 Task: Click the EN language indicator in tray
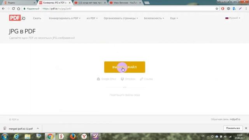(203, 136)
